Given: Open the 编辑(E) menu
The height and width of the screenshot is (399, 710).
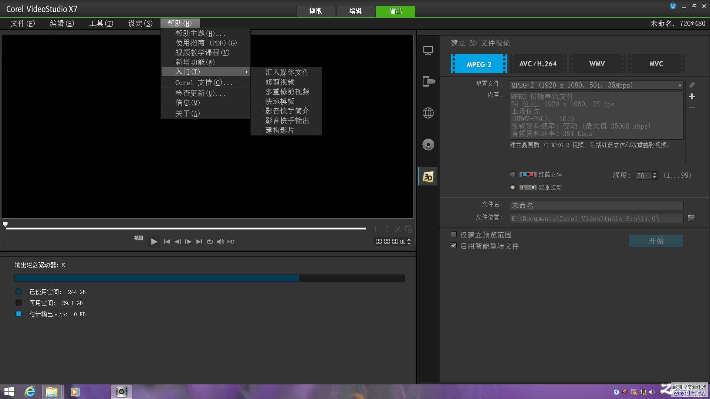Looking at the screenshot, I should [x=62, y=23].
